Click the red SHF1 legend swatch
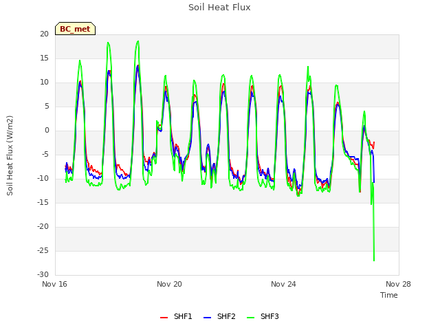Image resolution: width=440 pixels, height=330 pixels. [x=164, y=318]
